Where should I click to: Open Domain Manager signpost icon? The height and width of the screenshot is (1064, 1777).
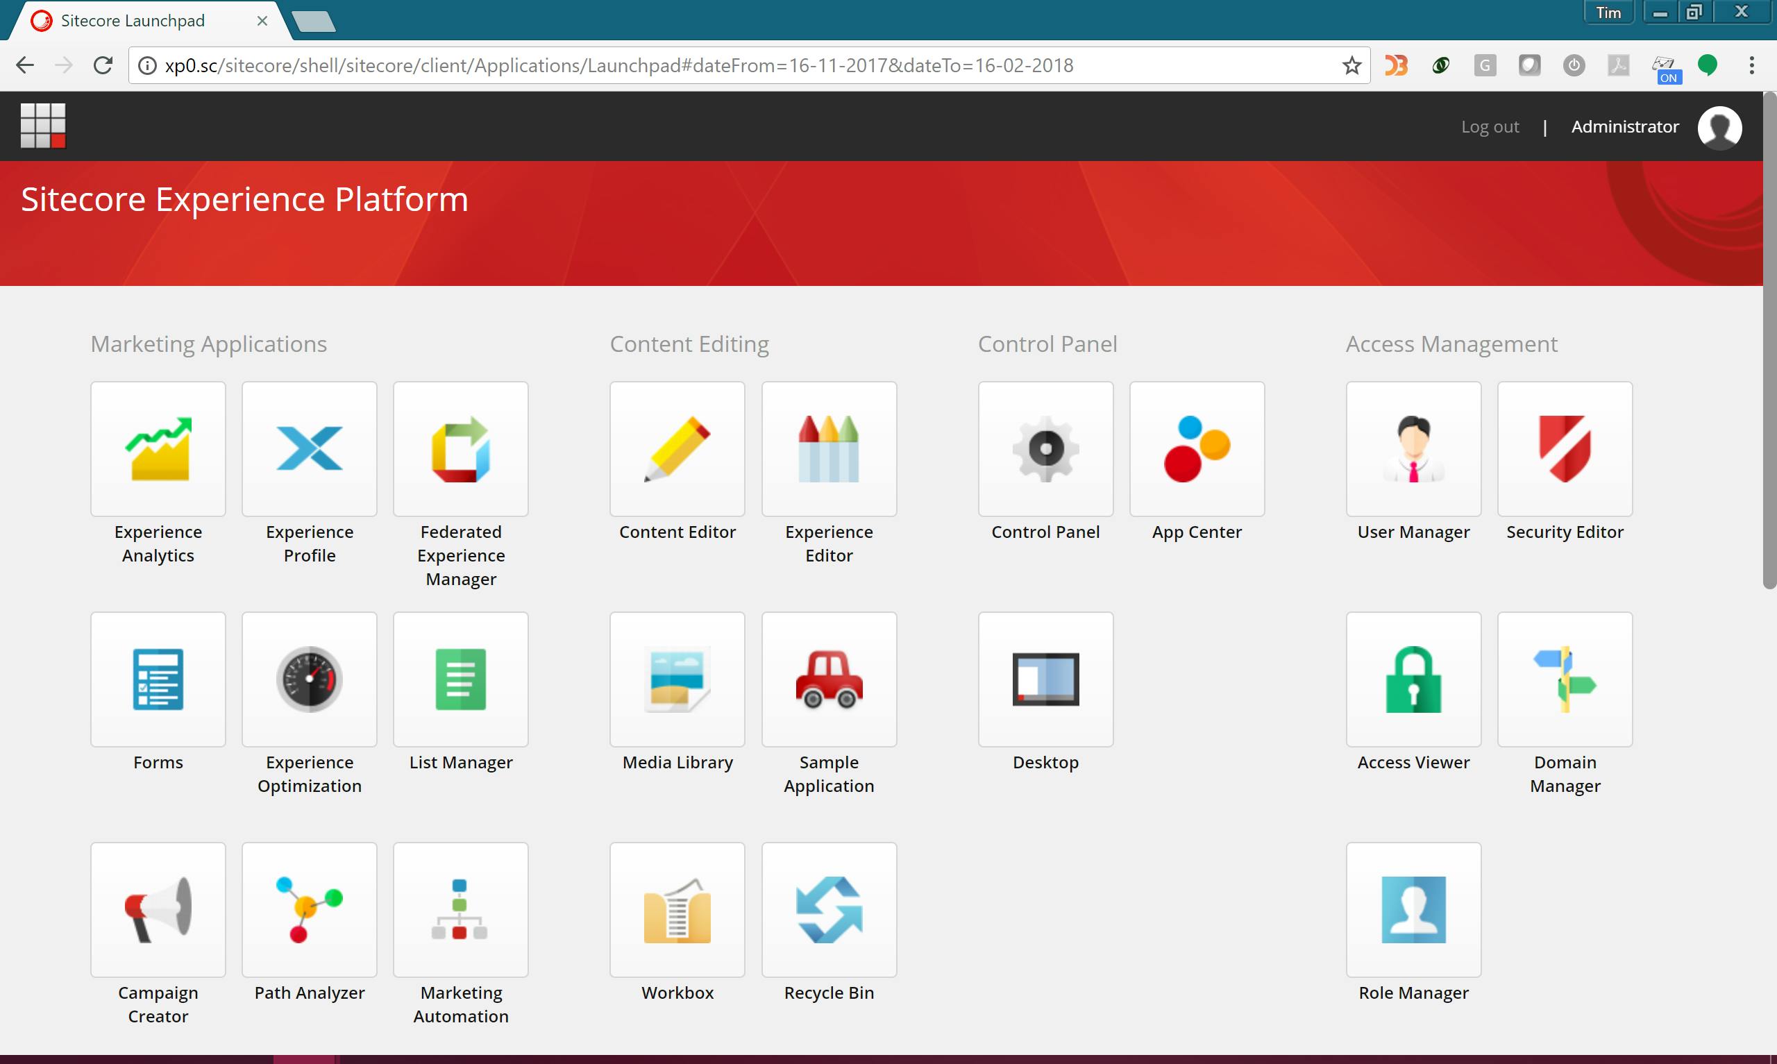tap(1565, 679)
